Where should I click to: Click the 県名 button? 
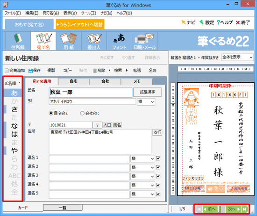click(117, 125)
